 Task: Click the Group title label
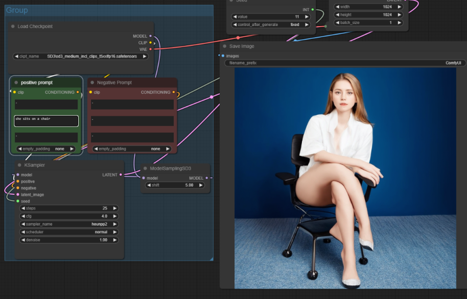pyautogui.click(x=17, y=10)
